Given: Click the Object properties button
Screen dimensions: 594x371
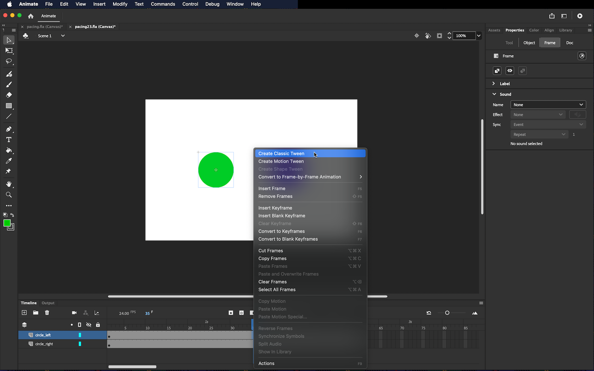Looking at the screenshot, I should click(529, 43).
